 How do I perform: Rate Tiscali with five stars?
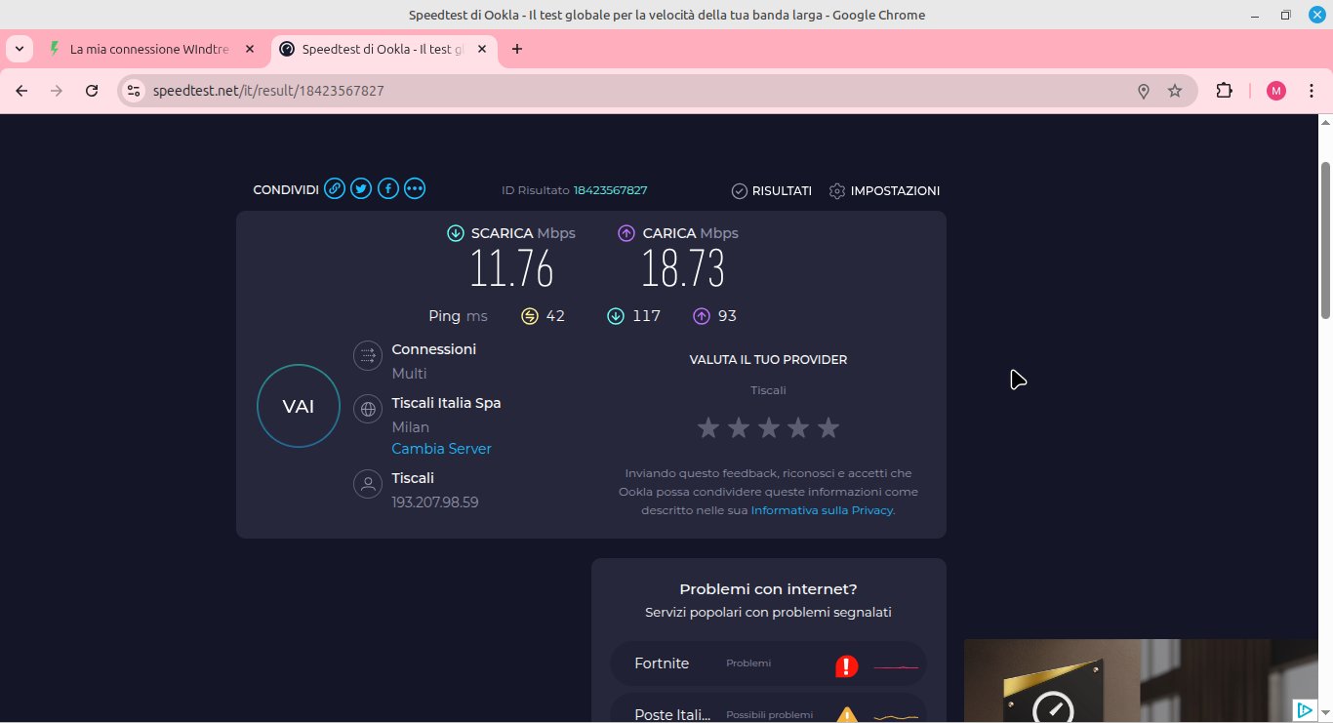(828, 427)
